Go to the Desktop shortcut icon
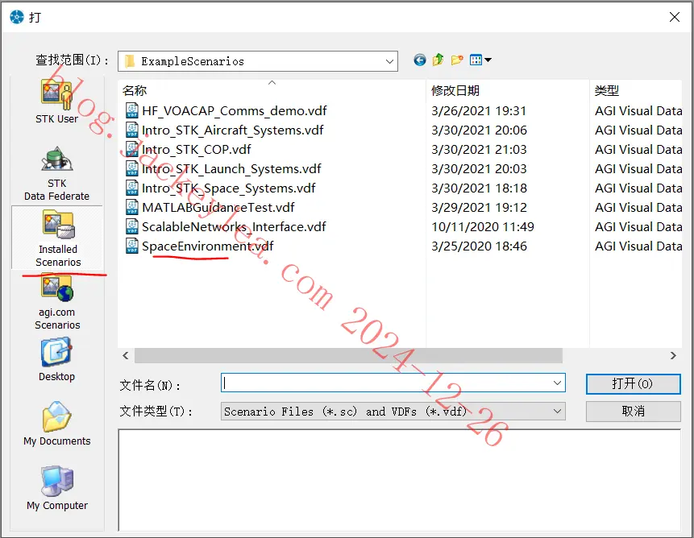694x538 pixels. pyautogui.click(x=56, y=359)
